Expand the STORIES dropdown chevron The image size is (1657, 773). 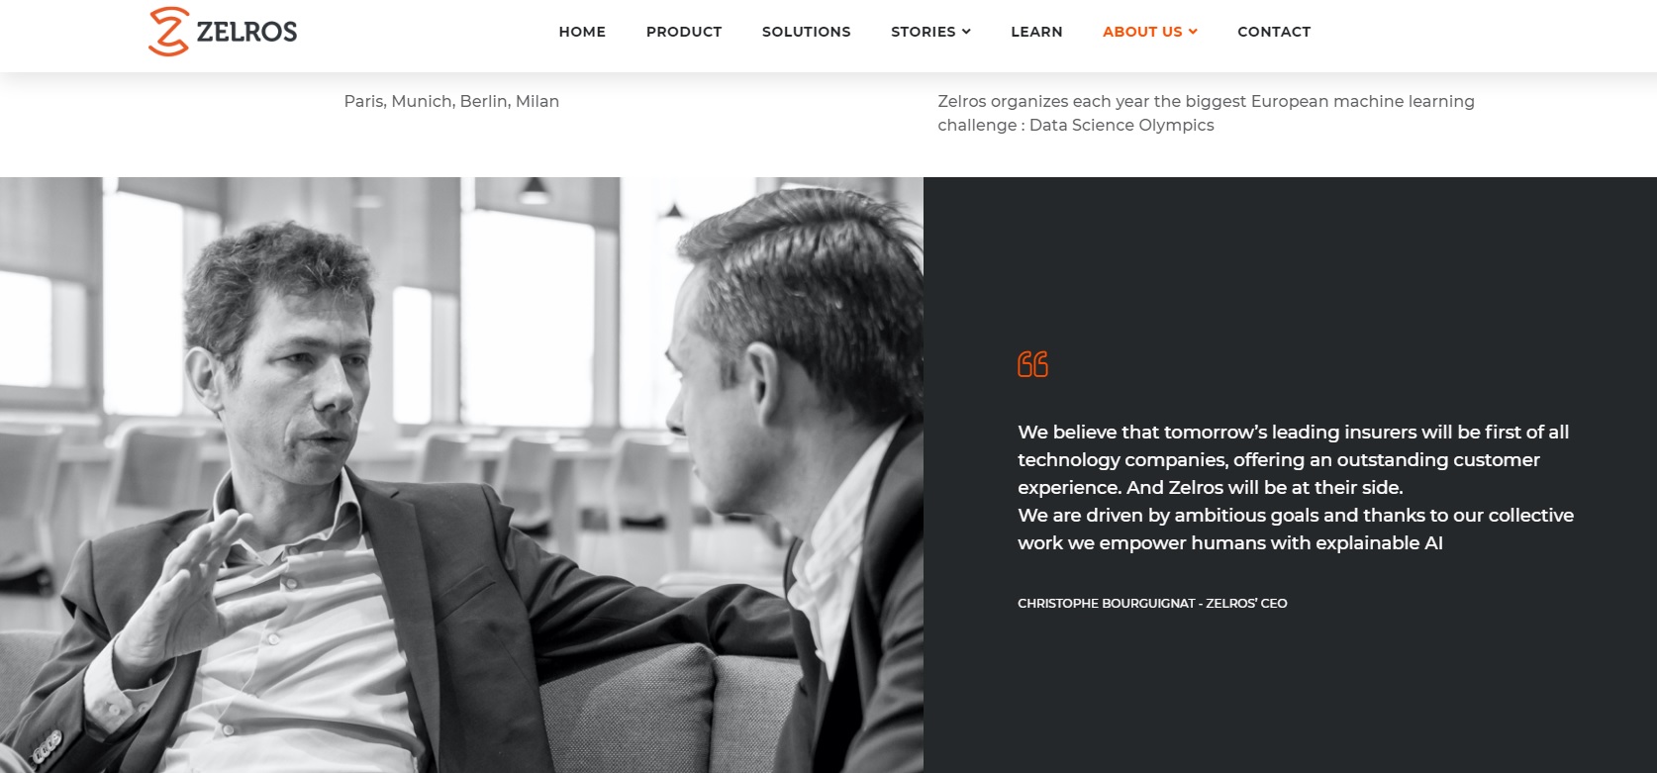click(x=966, y=32)
